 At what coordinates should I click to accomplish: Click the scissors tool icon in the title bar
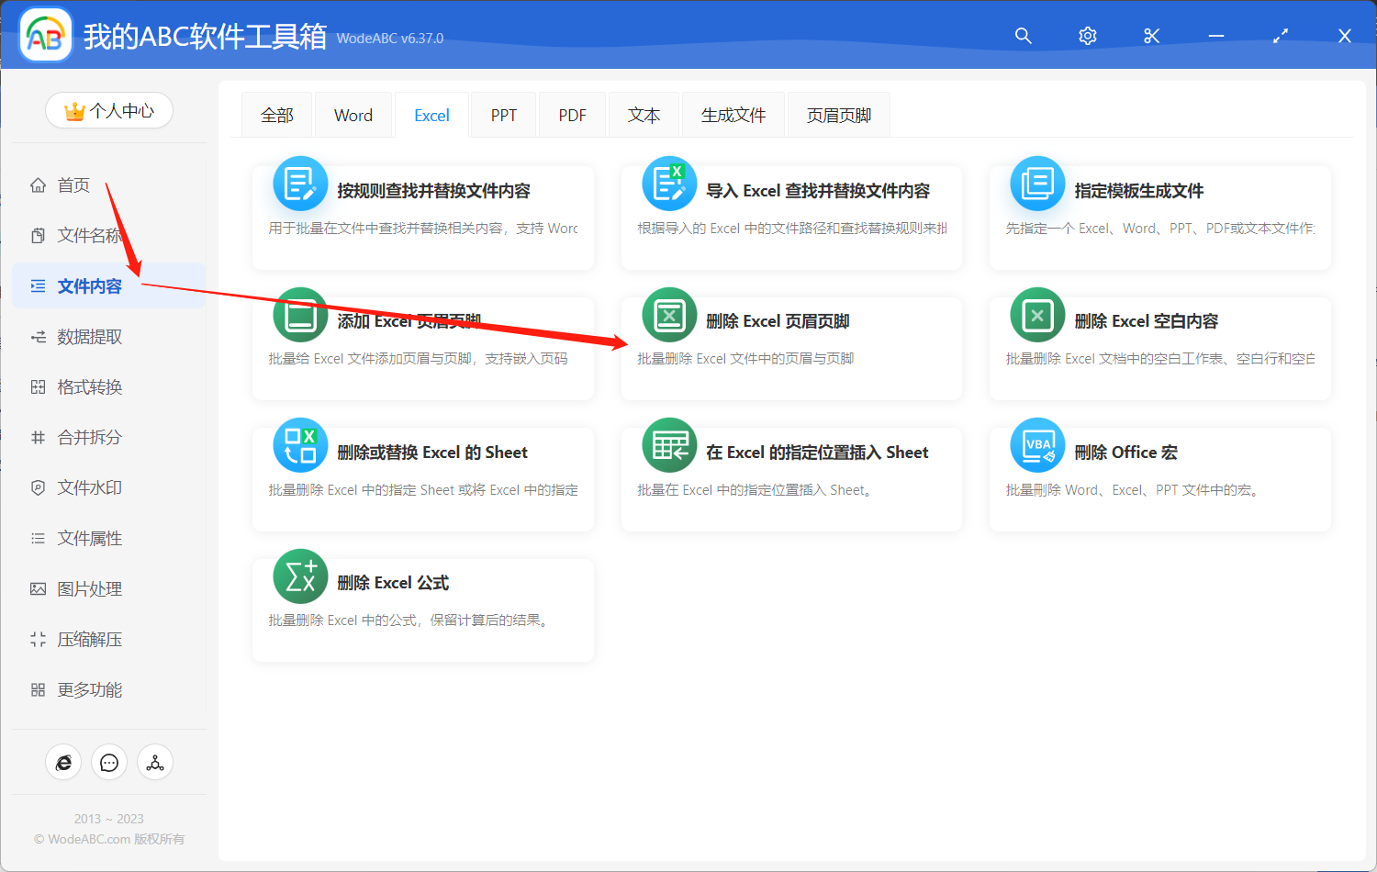tap(1151, 36)
